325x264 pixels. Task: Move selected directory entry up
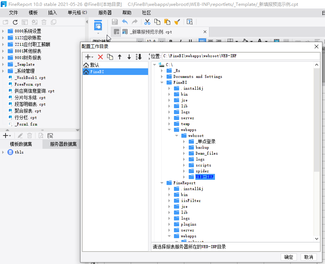click(120, 57)
